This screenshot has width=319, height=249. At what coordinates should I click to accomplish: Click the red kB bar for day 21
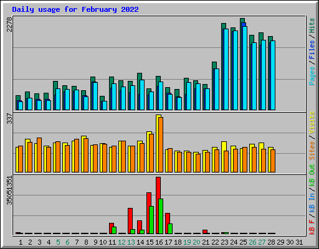pyautogui.click(x=205, y=232)
